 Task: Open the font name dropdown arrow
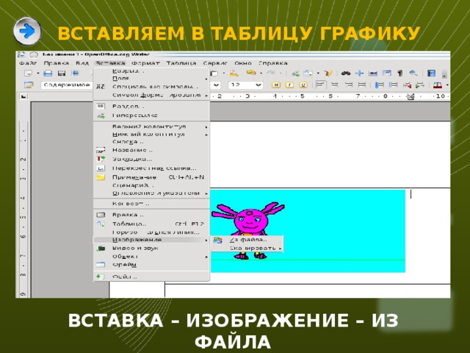click(216, 85)
